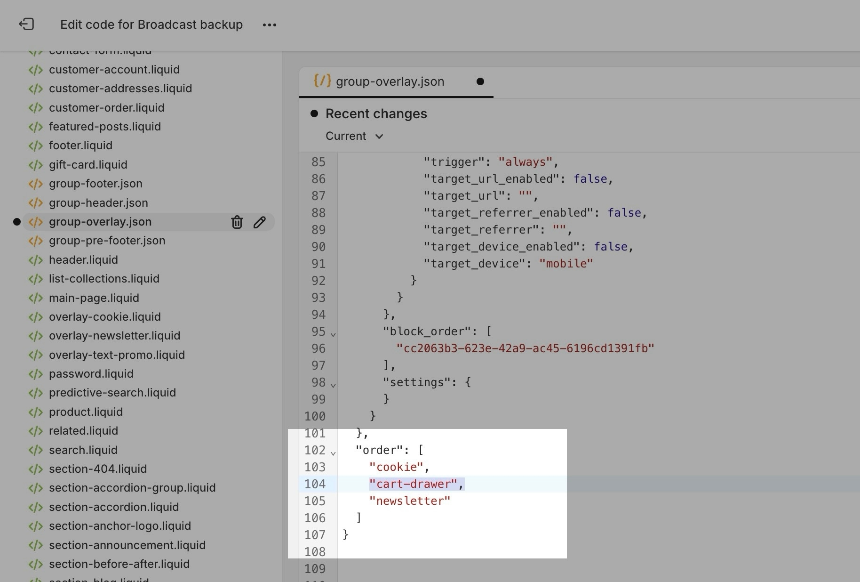Click the exit editor icon
Viewport: 860px width, 582px height.
coord(26,24)
